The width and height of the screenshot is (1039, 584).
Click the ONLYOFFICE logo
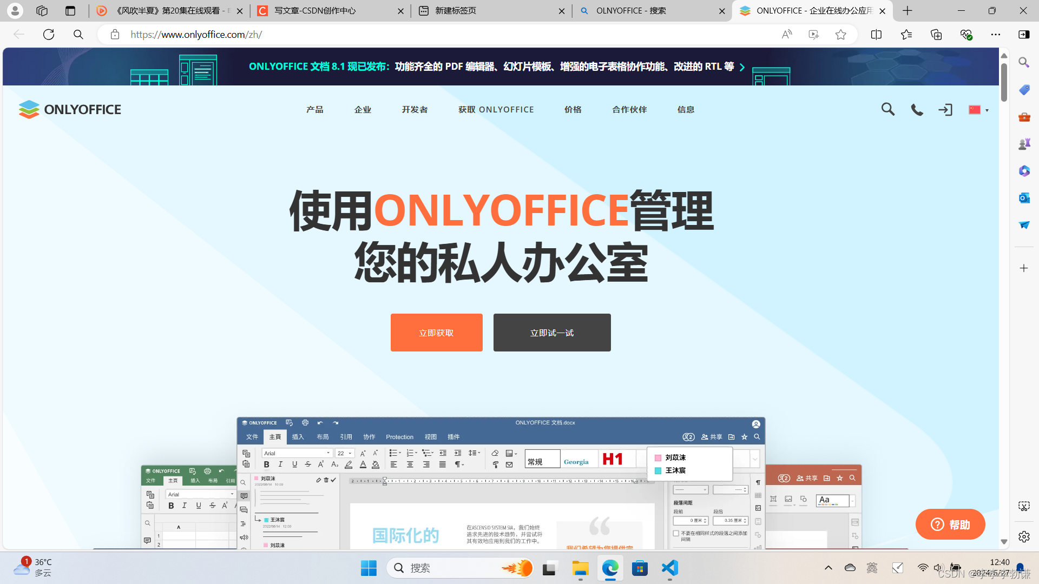coord(70,109)
